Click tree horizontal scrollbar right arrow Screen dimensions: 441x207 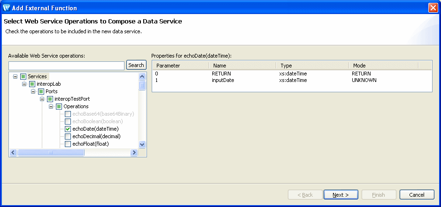click(134, 152)
